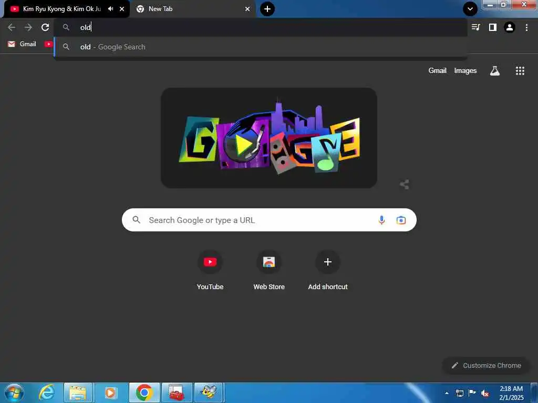Viewport: 538px width, 403px height.
Task: Share the Google Doodle
Action: click(404, 184)
